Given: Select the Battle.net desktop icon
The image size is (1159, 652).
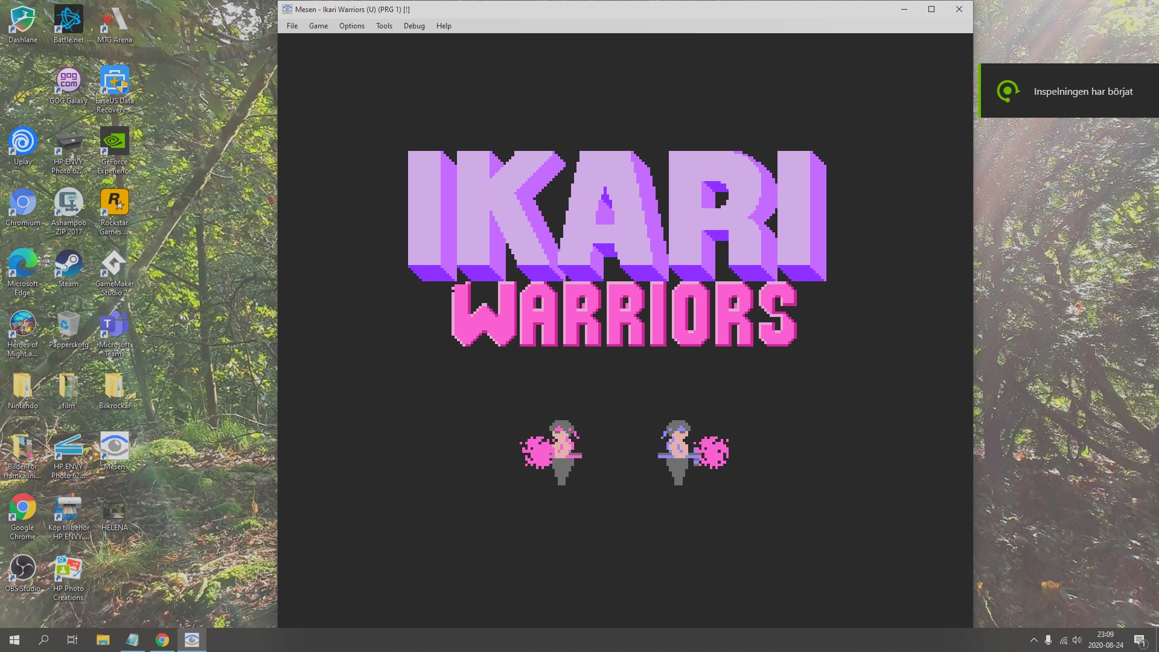Looking at the screenshot, I should point(69,25).
